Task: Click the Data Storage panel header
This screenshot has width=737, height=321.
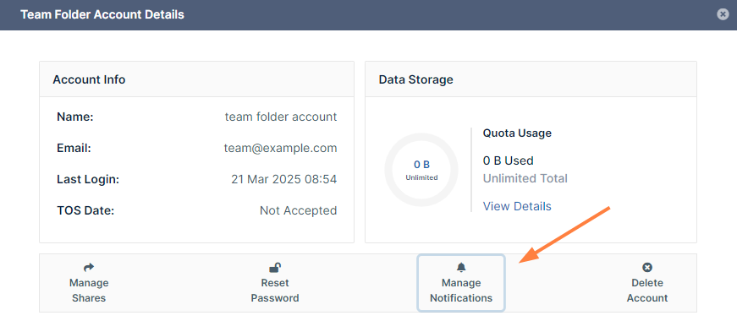Action: coord(531,79)
